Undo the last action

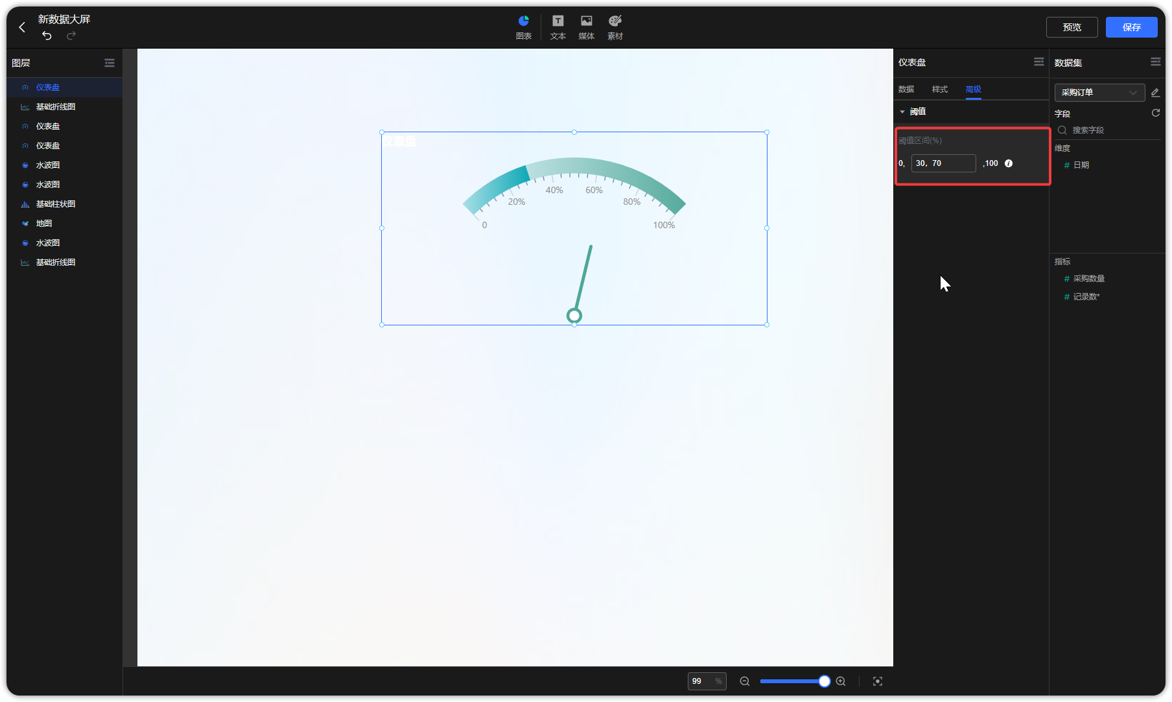pos(47,36)
